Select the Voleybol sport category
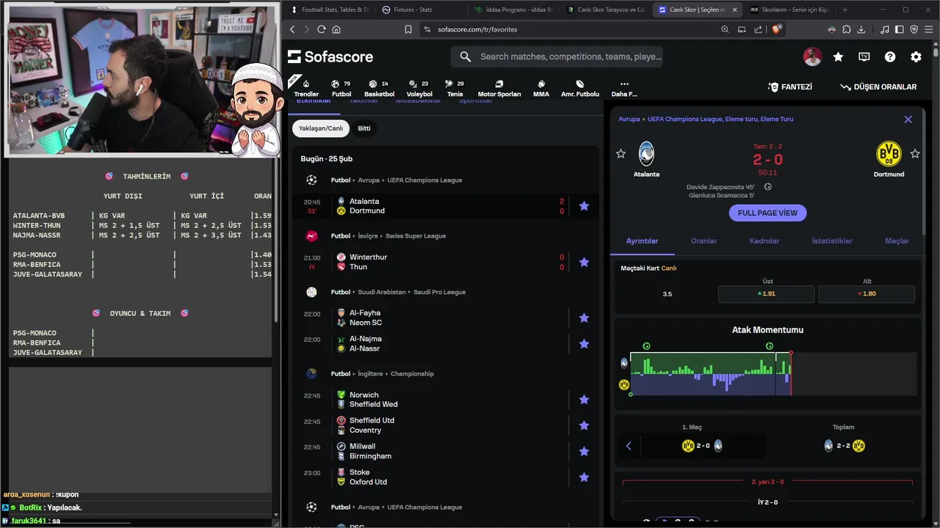This screenshot has height=528, width=940. [x=419, y=88]
